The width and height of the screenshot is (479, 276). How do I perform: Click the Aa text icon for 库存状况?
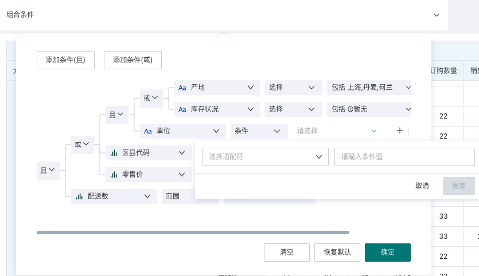pos(182,109)
